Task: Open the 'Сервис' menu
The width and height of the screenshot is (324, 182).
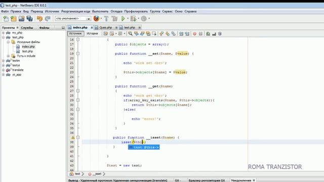Action: 168,11
